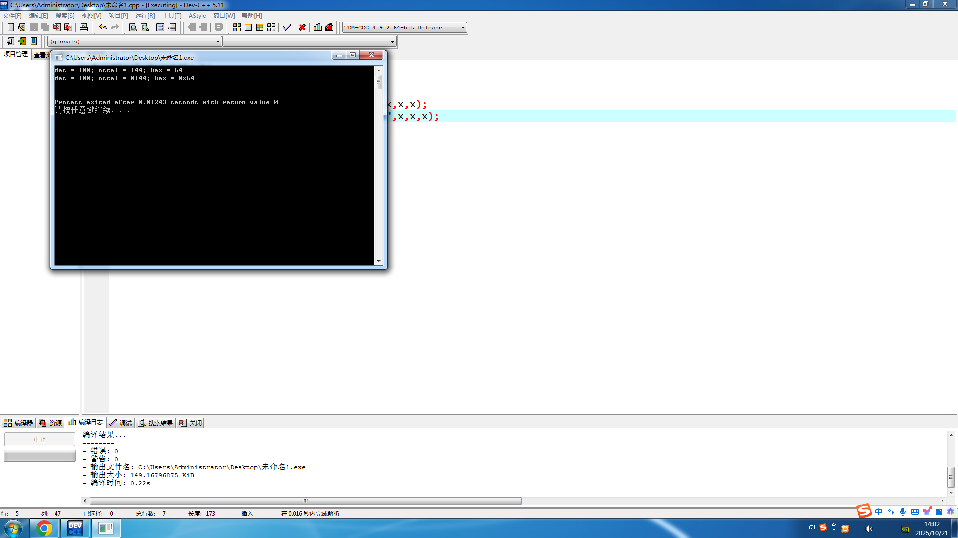Click the red X stop-execution icon
The image size is (958, 538).
(302, 27)
